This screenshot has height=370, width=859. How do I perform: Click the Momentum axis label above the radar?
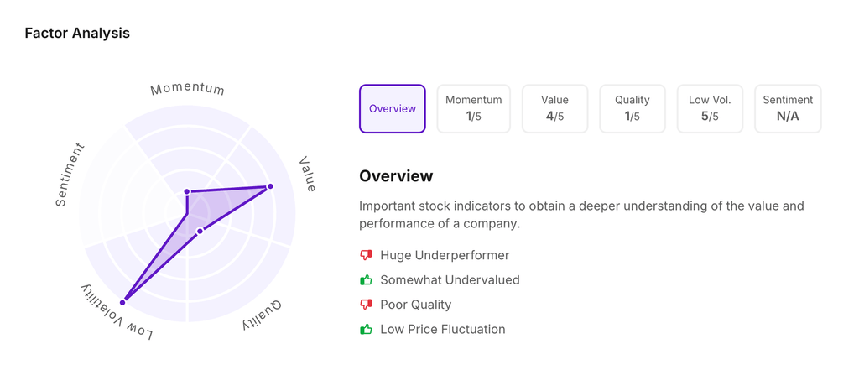[x=188, y=89]
